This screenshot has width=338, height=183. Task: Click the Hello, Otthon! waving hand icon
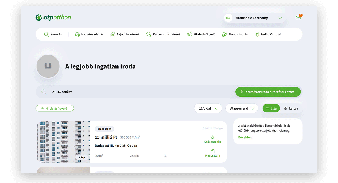[257, 34]
